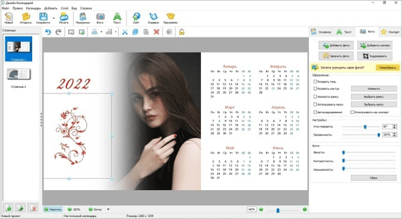Click the Программы phone icon

(170, 17)
